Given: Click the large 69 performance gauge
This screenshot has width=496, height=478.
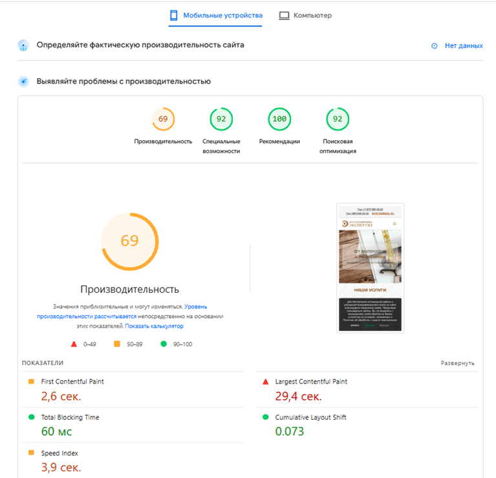Looking at the screenshot, I should 130,242.
